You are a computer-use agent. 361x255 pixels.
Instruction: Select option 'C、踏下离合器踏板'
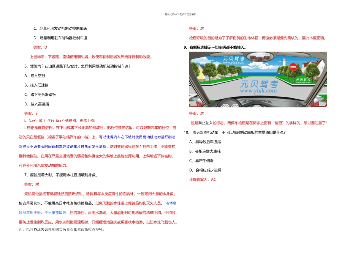[40, 94]
